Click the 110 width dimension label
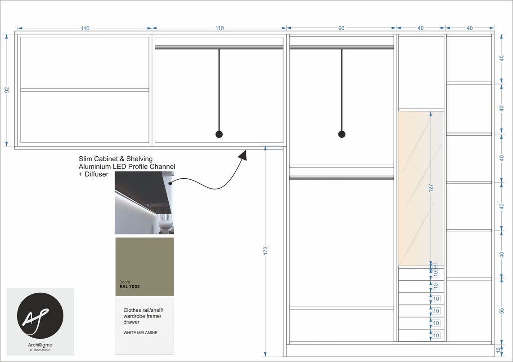The image size is (513, 362). click(85, 28)
